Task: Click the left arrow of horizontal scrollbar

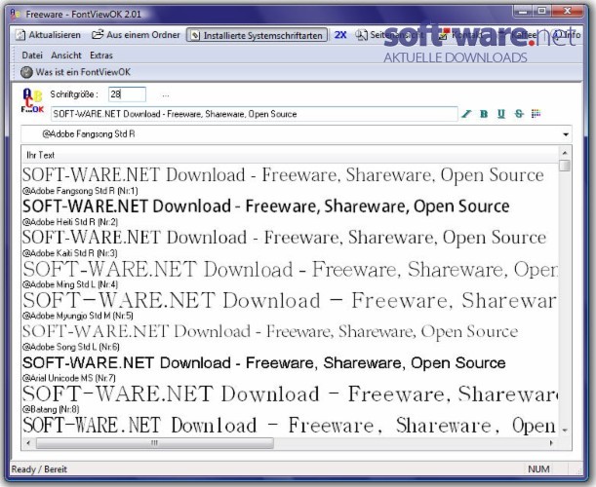Action: pos(28,443)
